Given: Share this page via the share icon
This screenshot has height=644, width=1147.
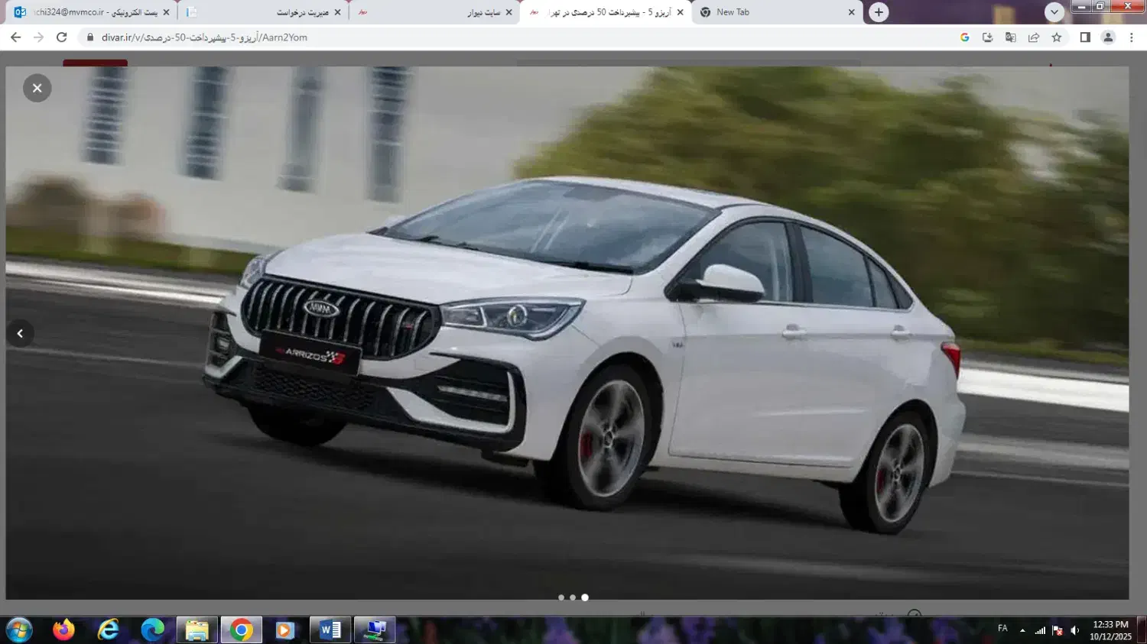Looking at the screenshot, I should coord(1034,37).
